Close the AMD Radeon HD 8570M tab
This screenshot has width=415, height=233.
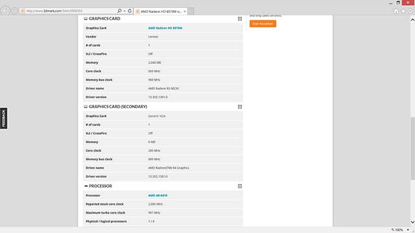click(185, 12)
